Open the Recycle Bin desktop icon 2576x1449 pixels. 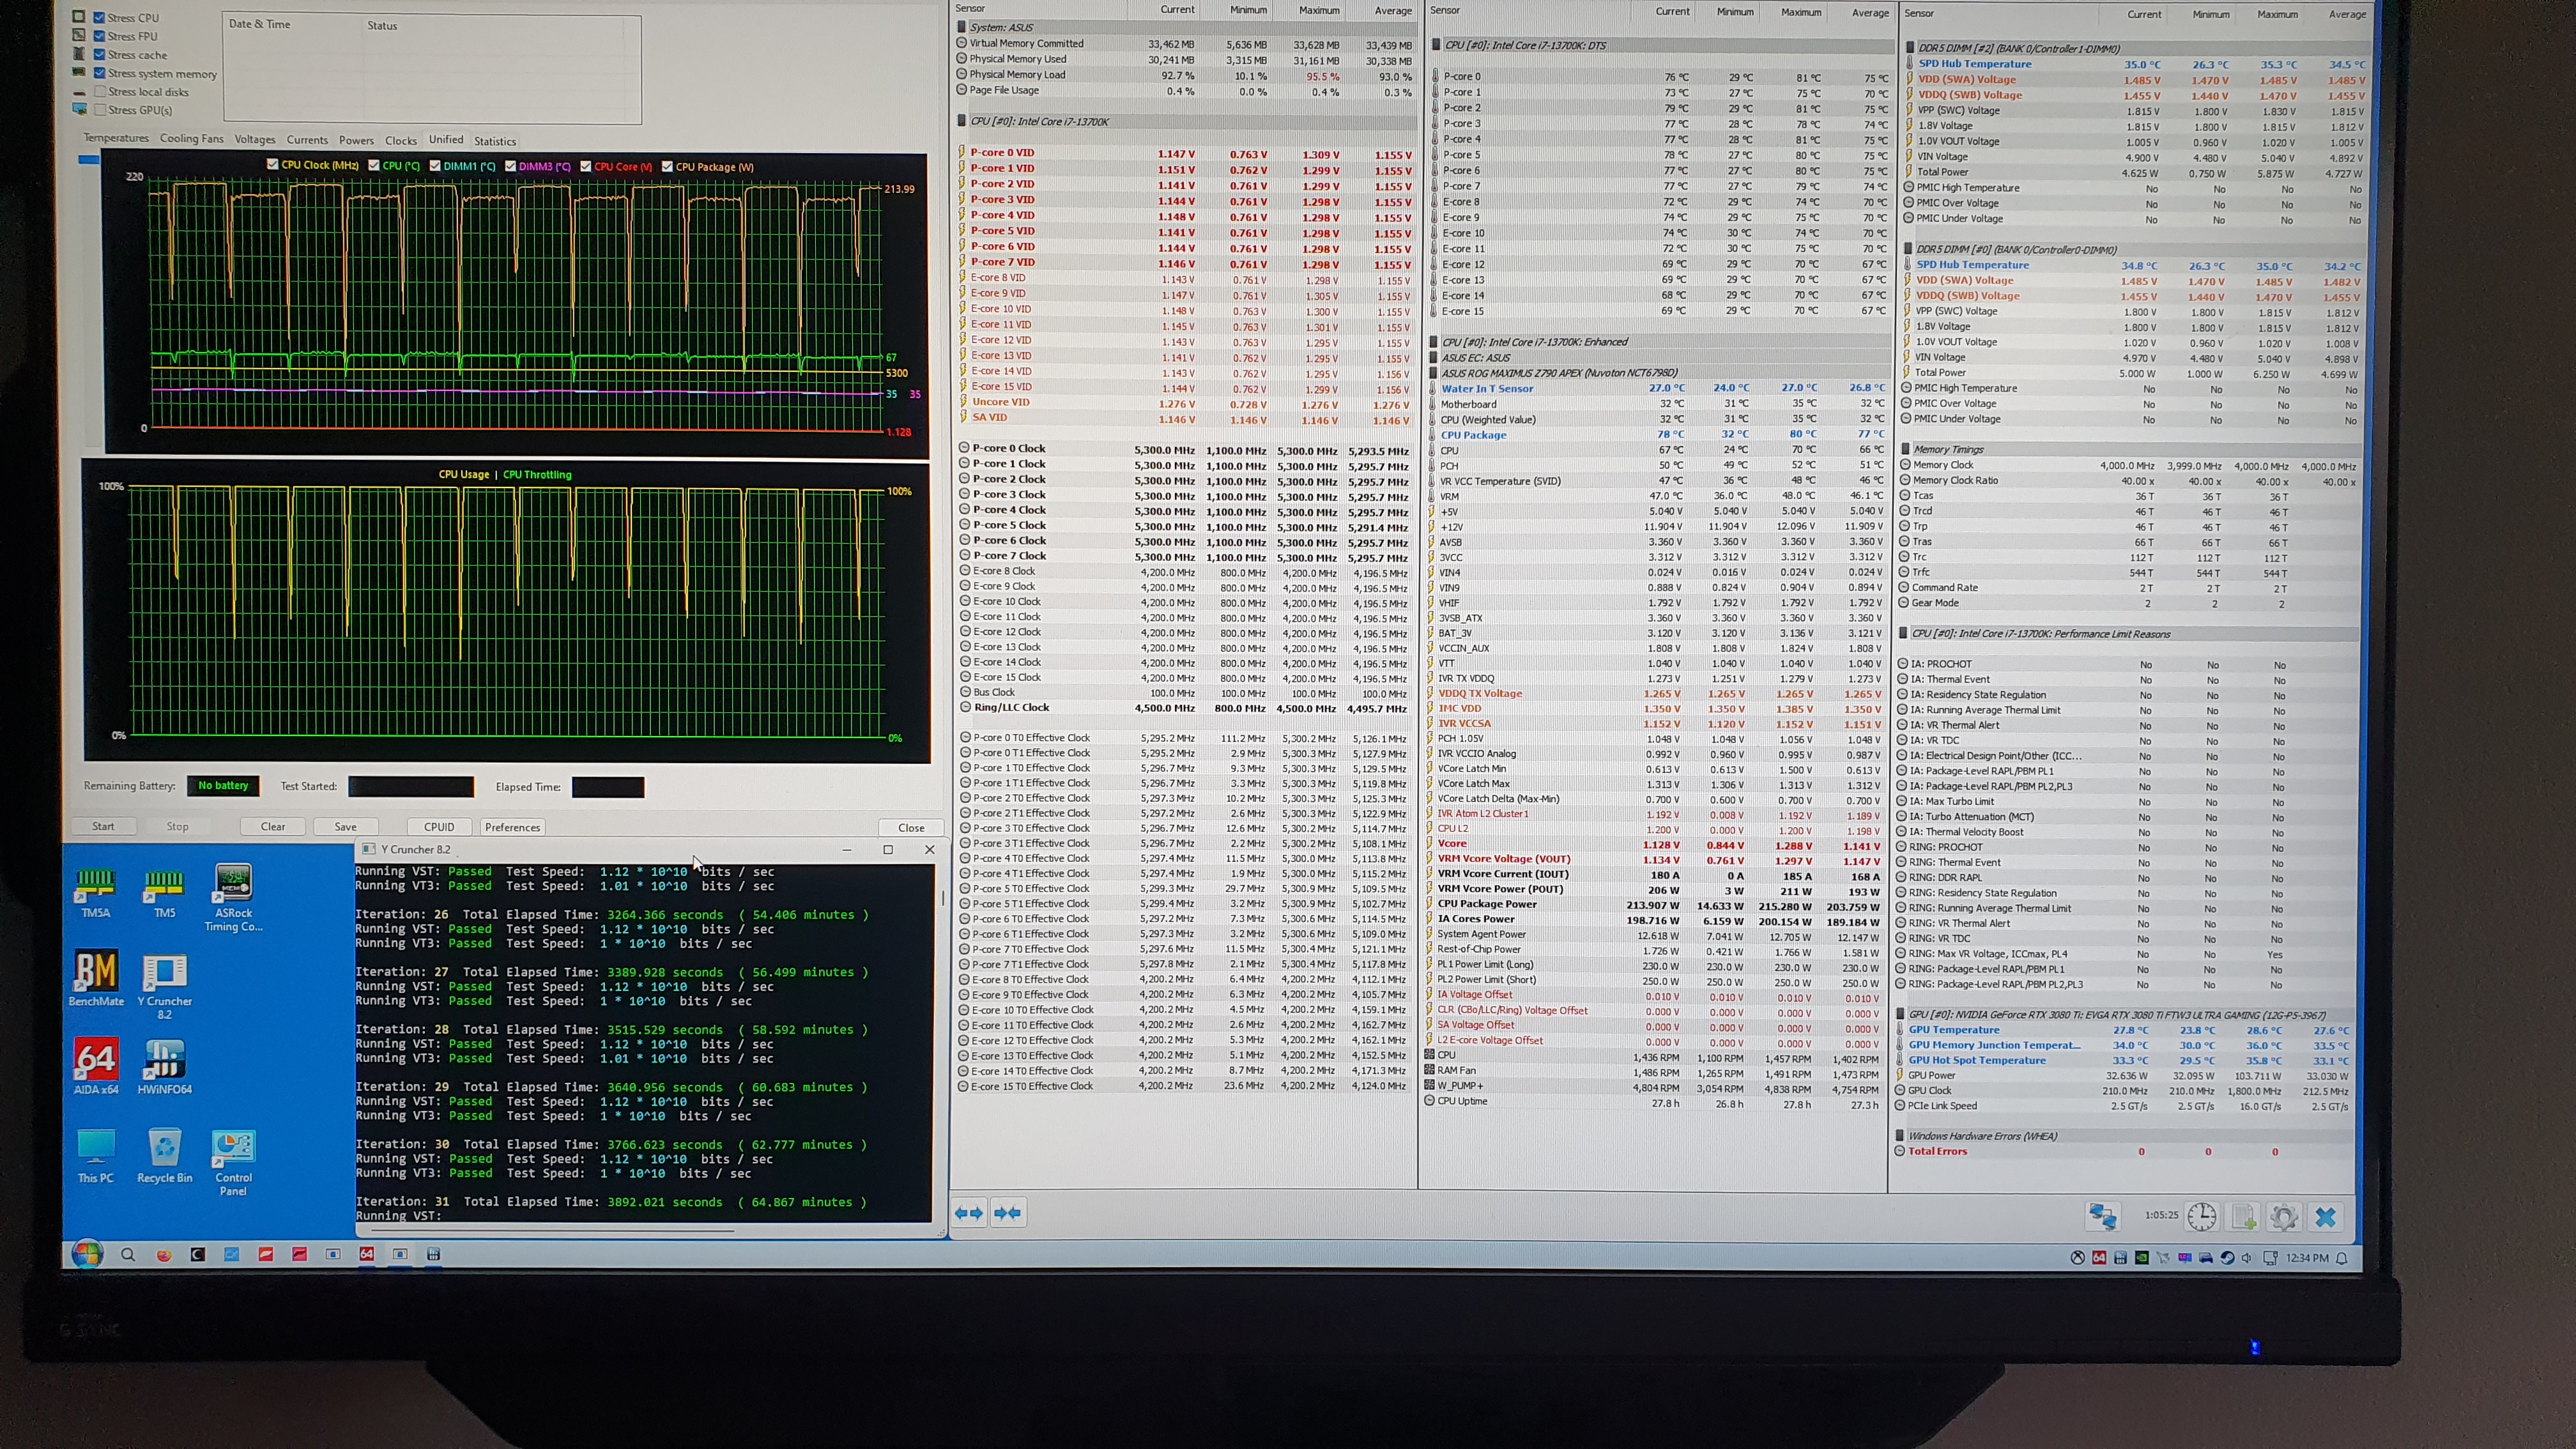coord(165,1156)
